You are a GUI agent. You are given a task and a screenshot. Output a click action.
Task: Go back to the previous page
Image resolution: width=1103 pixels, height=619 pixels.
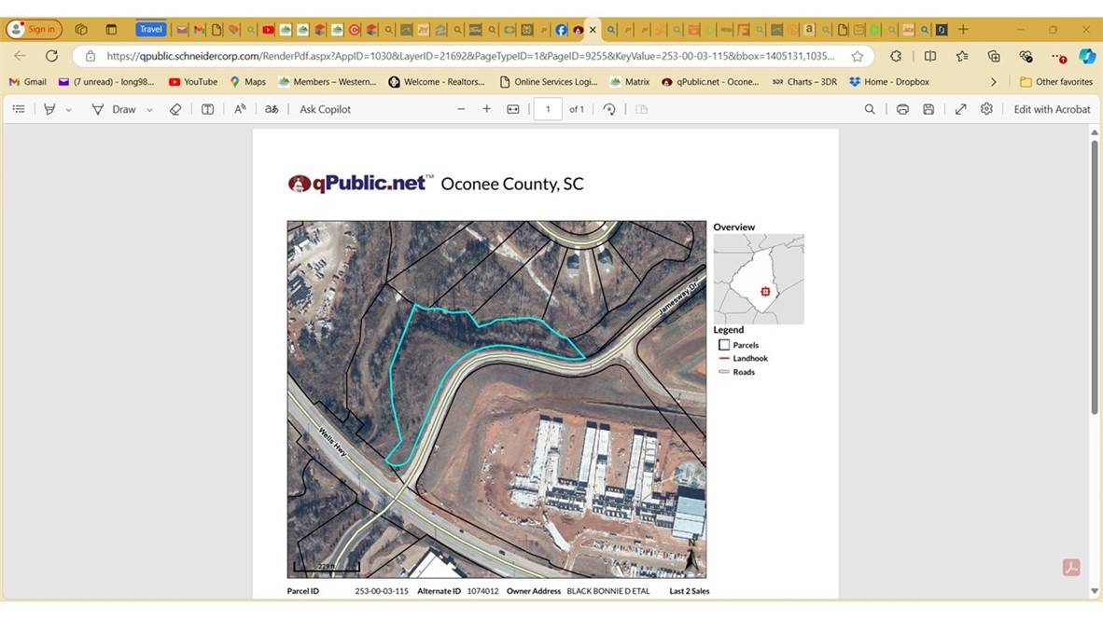click(20, 56)
